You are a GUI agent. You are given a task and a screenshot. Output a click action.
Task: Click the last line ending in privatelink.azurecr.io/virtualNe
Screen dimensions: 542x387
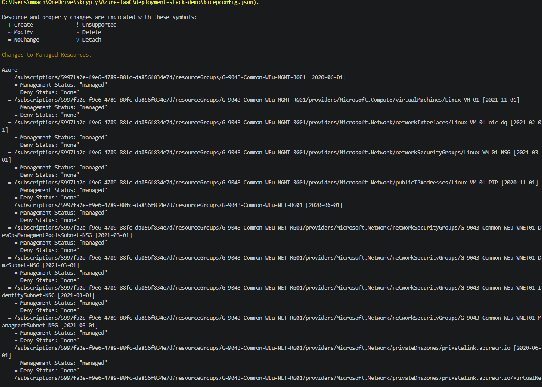[275, 378]
